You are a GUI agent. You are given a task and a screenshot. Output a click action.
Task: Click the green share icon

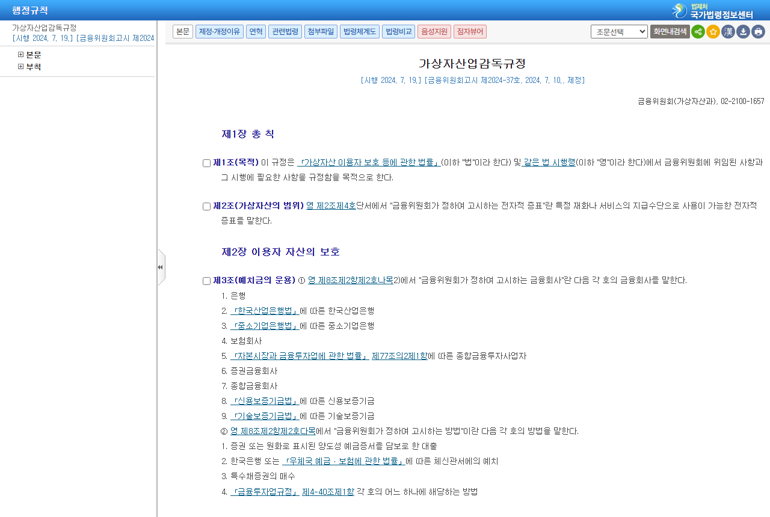click(x=698, y=32)
